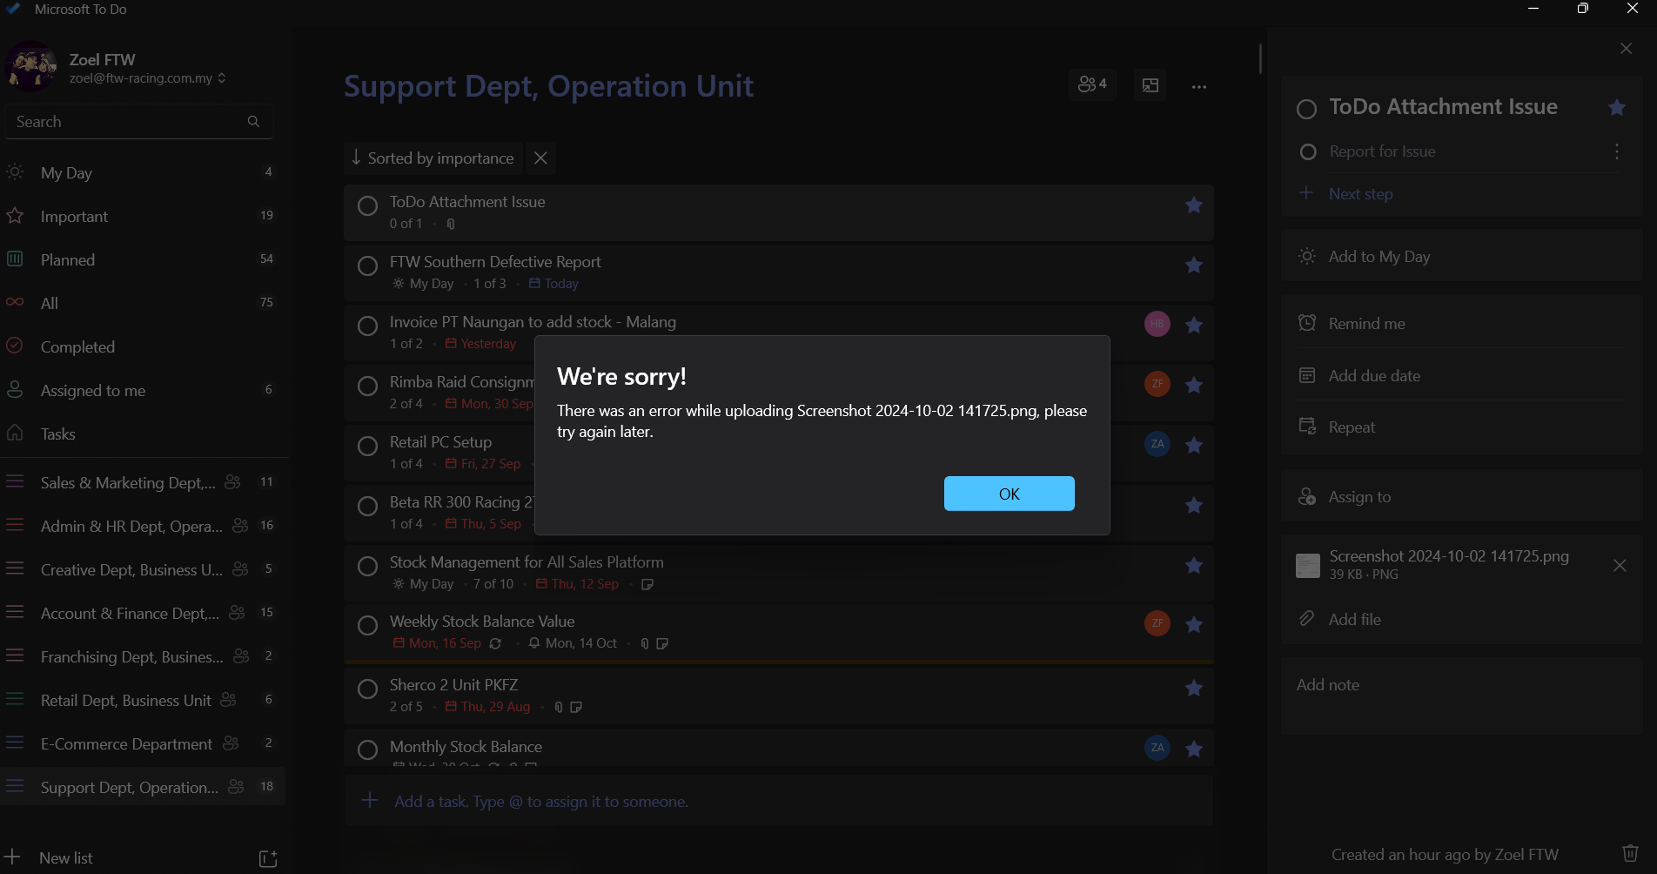This screenshot has width=1657, height=874.
Task: Complete ToDo Attachment Issue in detail panel
Action: click(1306, 109)
